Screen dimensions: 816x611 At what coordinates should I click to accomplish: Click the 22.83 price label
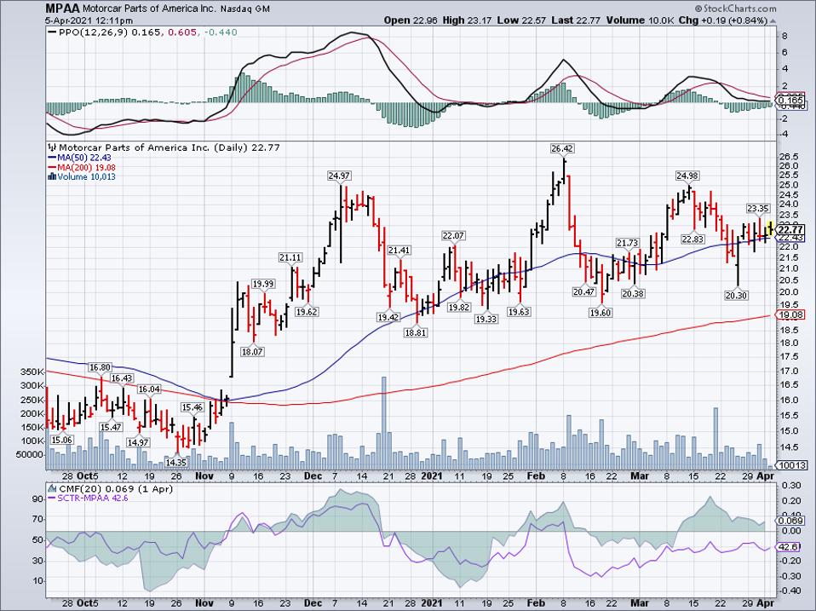[x=692, y=239]
